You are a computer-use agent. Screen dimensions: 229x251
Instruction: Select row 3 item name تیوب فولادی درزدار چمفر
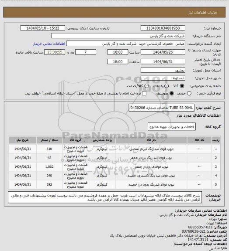click(151, 167)
